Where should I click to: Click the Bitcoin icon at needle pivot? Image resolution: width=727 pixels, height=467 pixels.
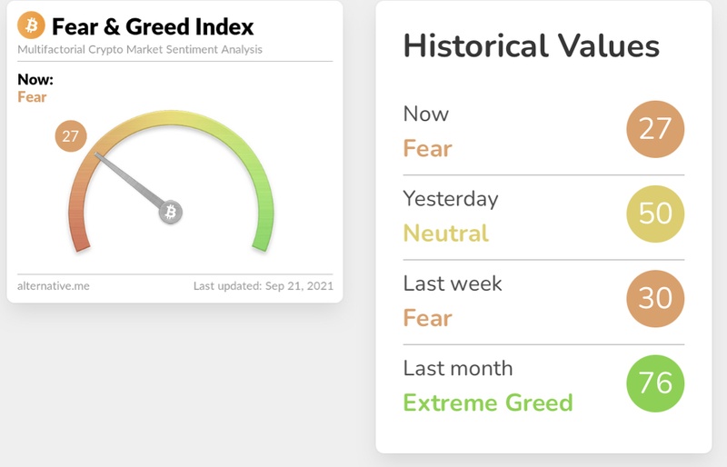point(171,213)
